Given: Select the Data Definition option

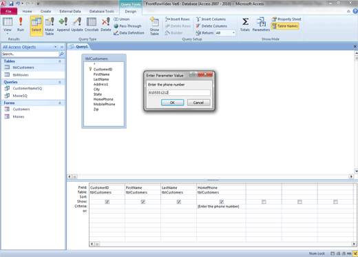Looking at the screenshot, I should [x=129, y=33].
